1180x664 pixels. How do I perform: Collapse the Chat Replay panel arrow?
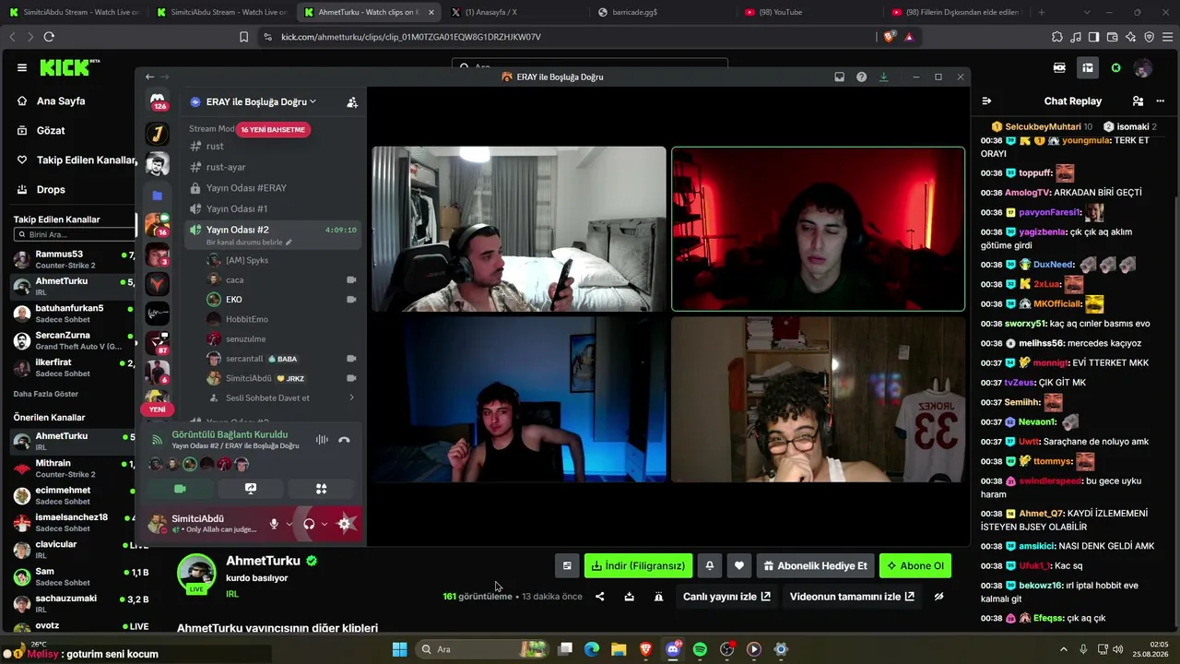[986, 101]
